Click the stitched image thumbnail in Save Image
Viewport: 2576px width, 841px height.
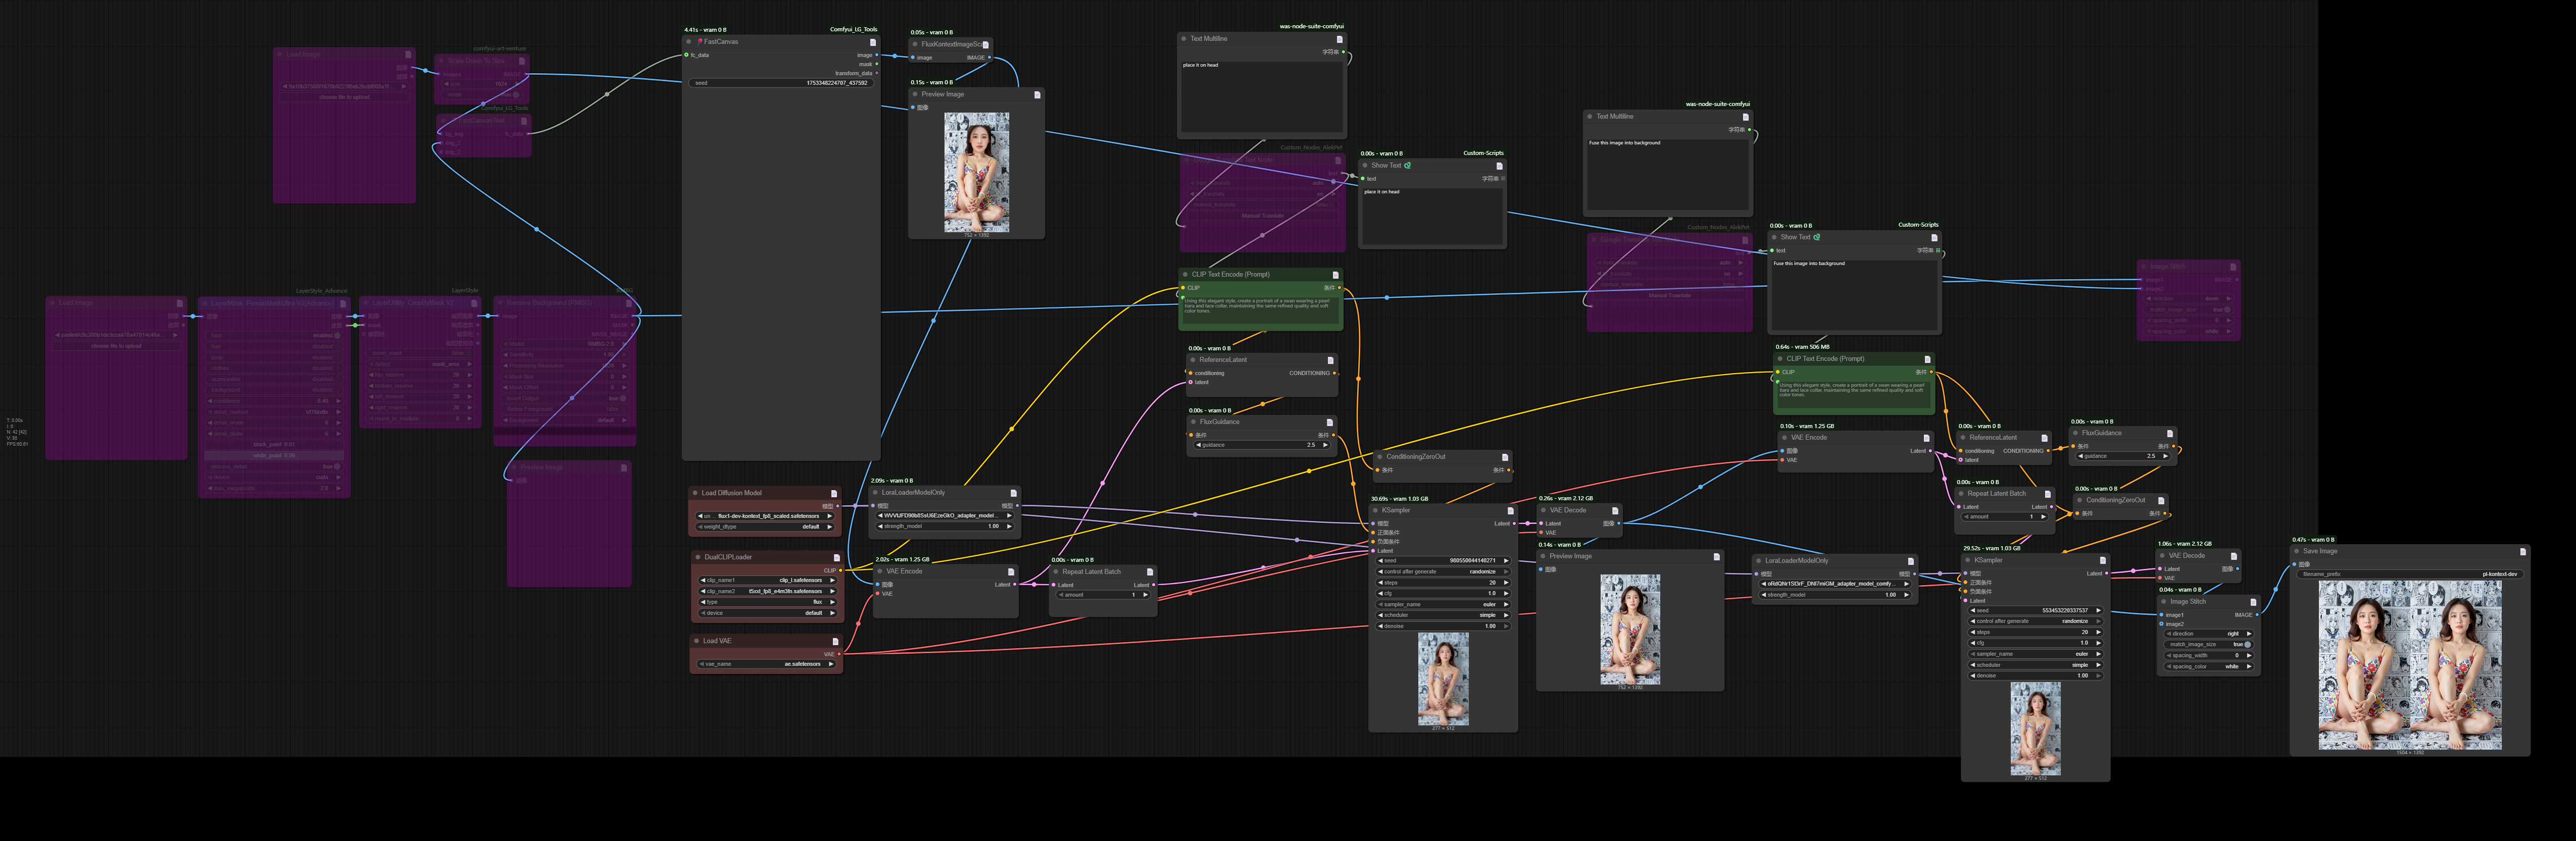point(2410,665)
